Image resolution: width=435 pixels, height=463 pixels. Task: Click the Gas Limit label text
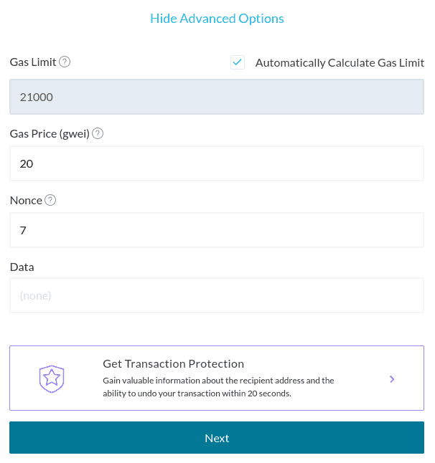coord(33,62)
